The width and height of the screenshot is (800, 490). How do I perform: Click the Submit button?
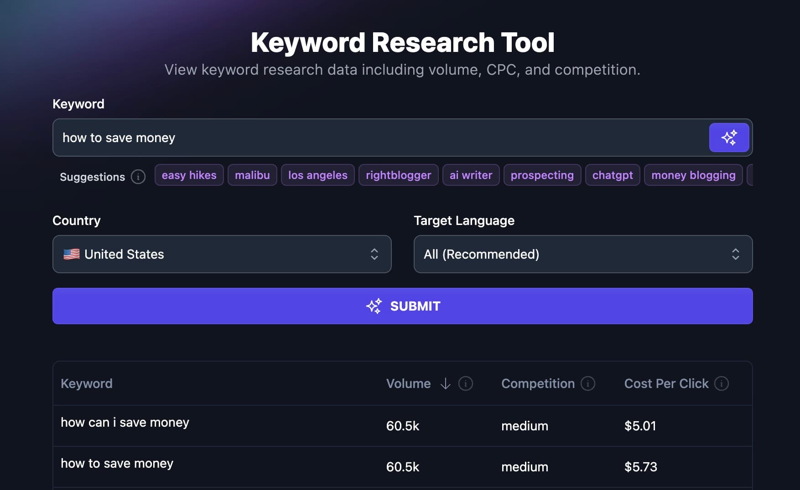click(402, 306)
